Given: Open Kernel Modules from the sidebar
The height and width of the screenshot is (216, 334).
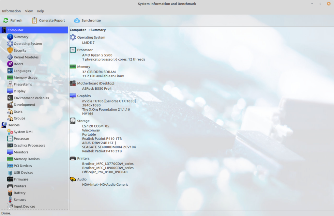Looking at the screenshot, I should point(26,57).
